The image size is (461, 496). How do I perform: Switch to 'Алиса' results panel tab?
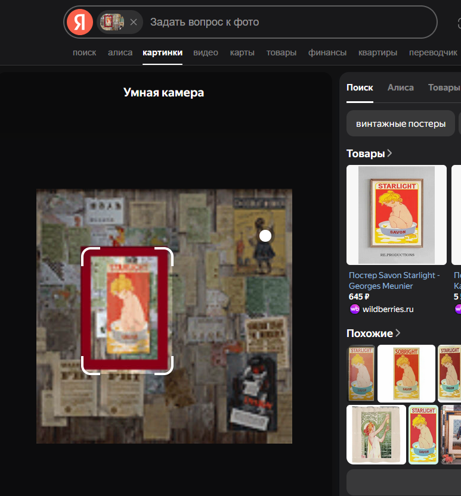[x=401, y=88]
